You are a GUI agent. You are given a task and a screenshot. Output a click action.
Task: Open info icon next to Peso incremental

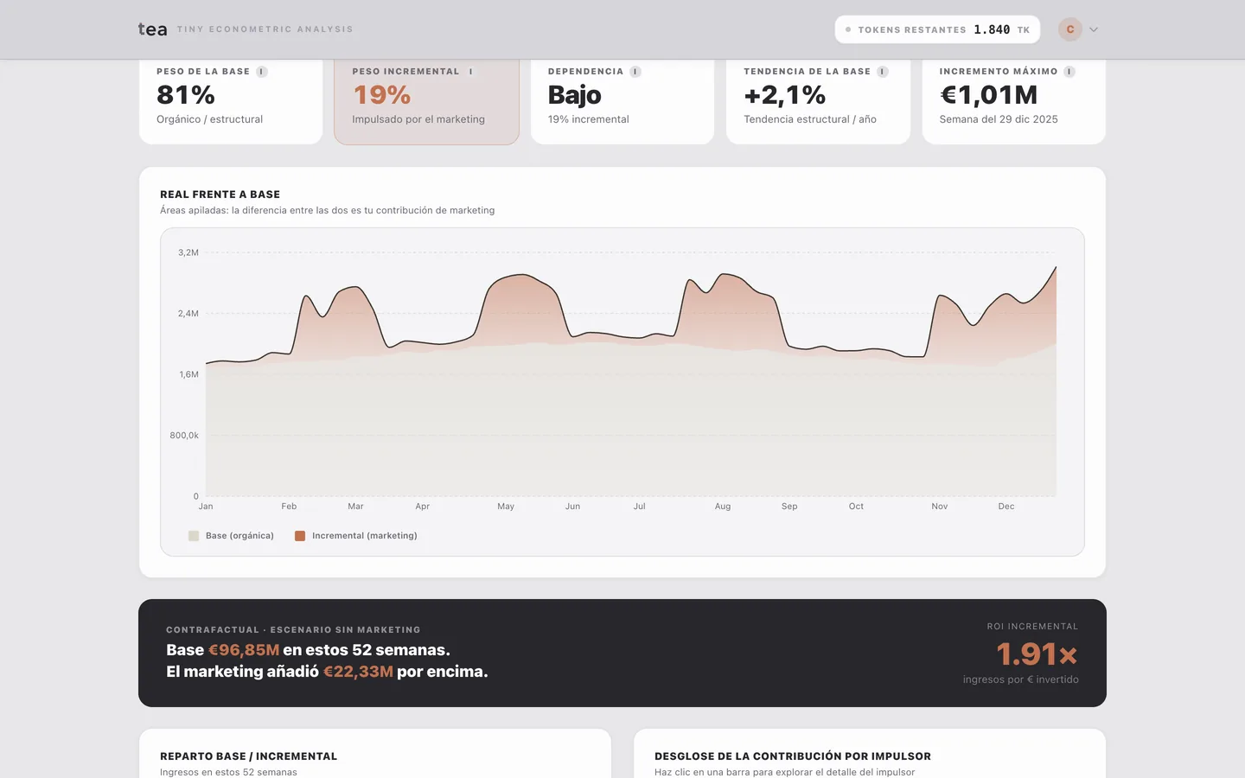[471, 72]
